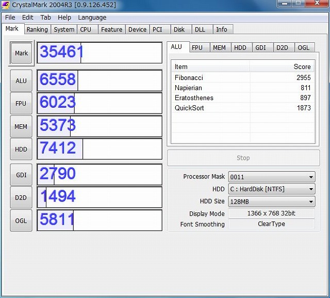Click the D2D score bar 1494
The width and height of the screenshot is (330, 298).
tap(100, 197)
